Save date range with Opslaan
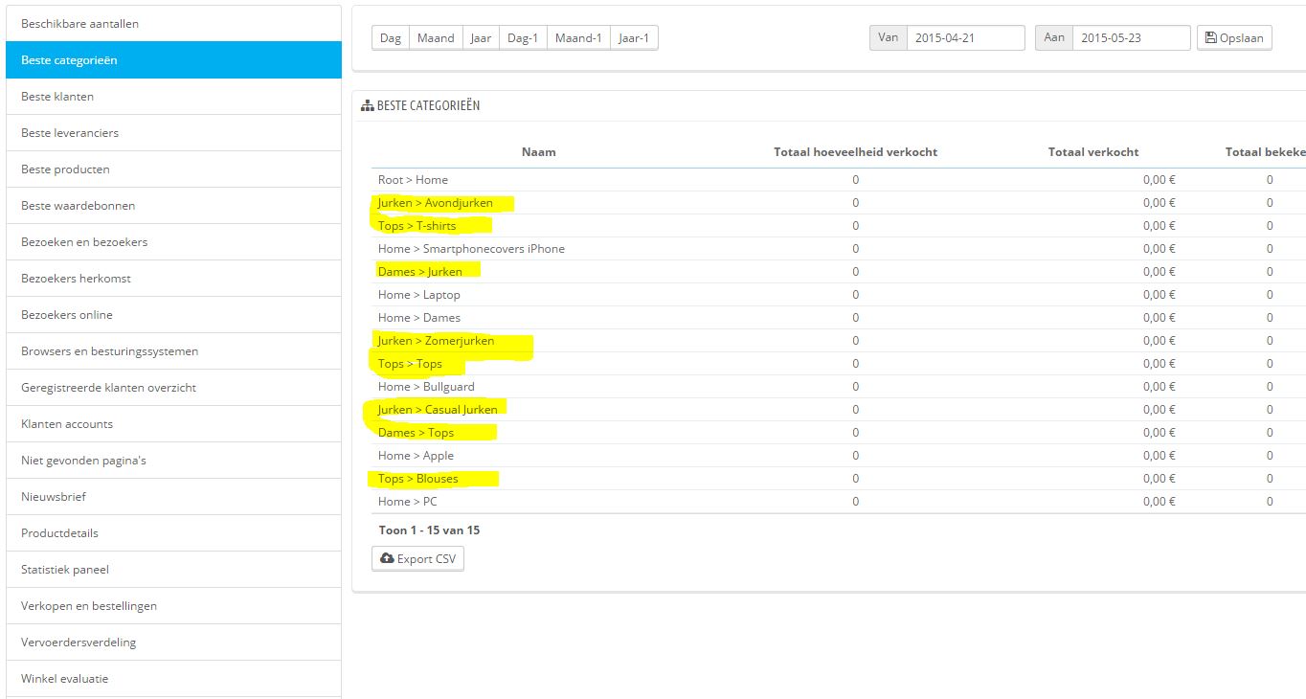 [x=1234, y=38]
